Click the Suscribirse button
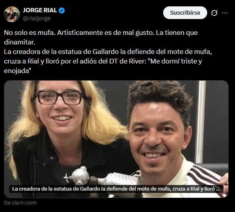 185,13
